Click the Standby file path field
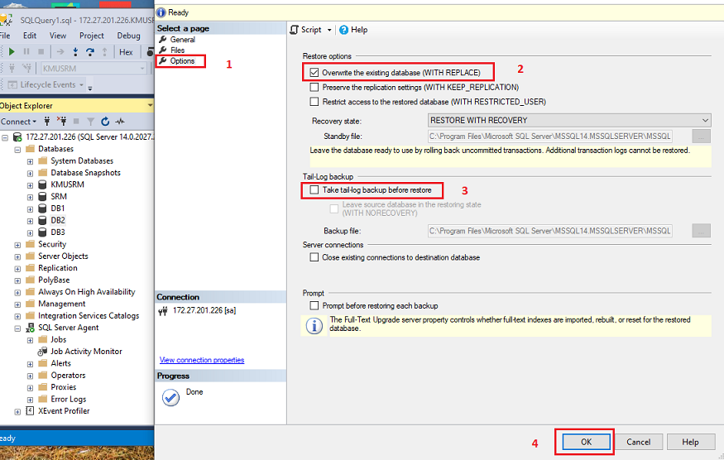 click(x=549, y=136)
